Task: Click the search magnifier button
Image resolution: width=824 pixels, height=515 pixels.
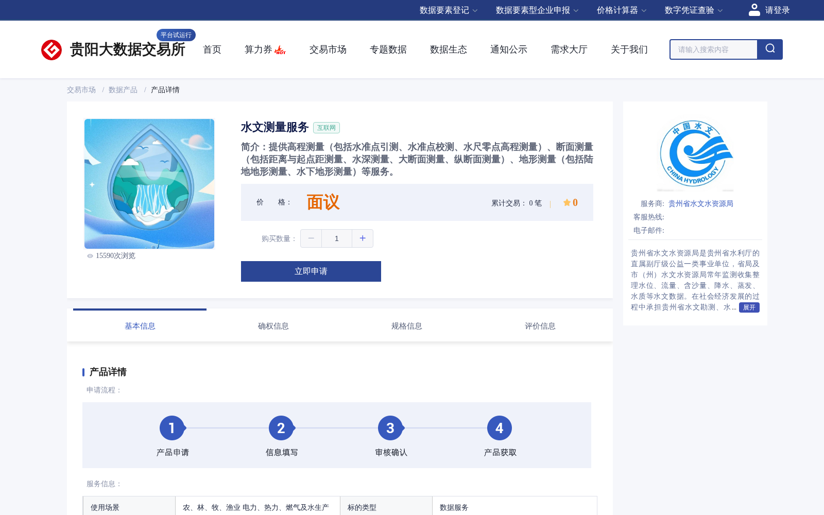Action: 770,49
